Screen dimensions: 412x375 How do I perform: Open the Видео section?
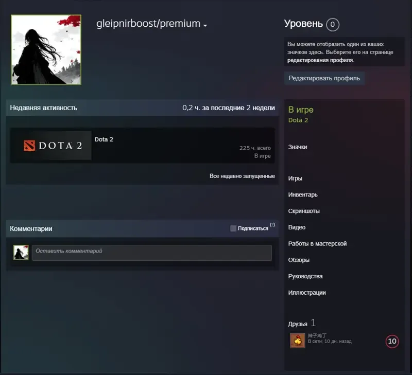coord(297,227)
